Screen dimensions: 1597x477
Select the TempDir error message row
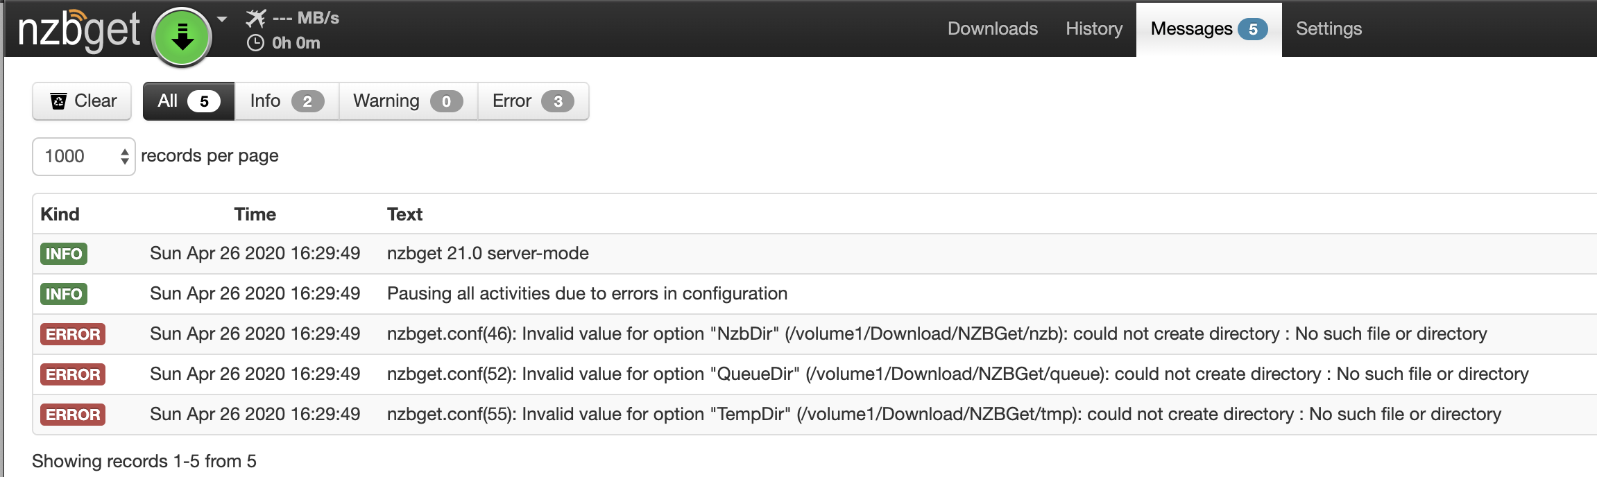pos(814,415)
